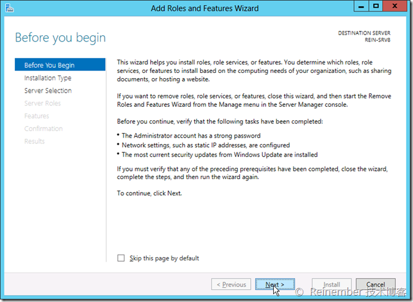Select the Before You Begin step
The image size is (413, 302).
tap(49, 65)
